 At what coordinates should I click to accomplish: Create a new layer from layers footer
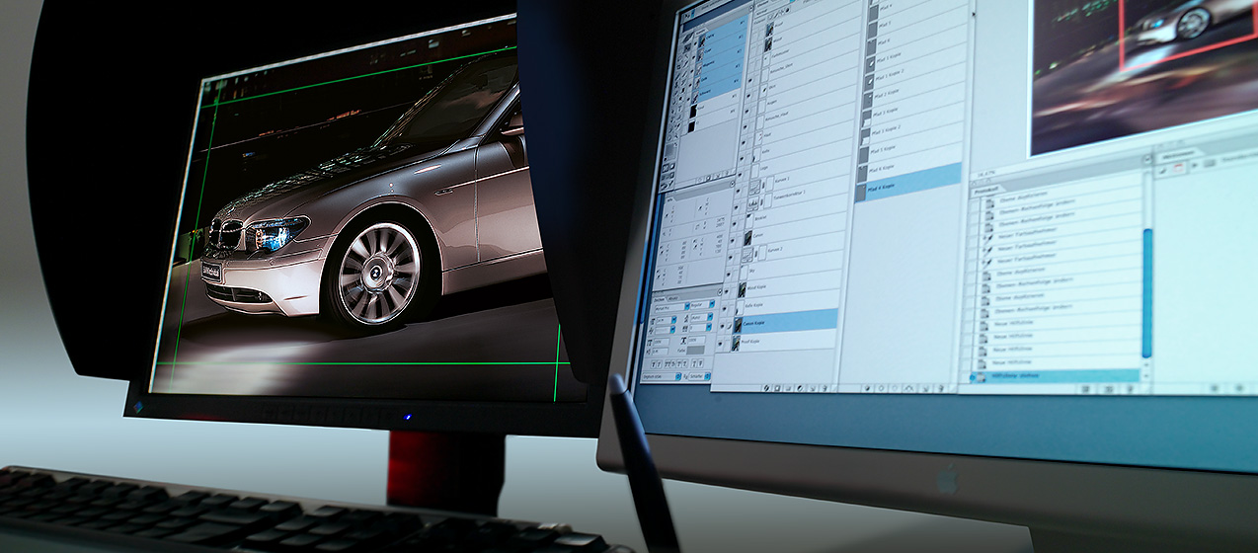(812, 388)
